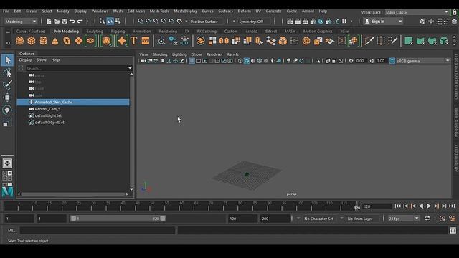Toggle the lock icon beside workspace
This screenshot has width=459, height=258.
click(x=454, y=12)
